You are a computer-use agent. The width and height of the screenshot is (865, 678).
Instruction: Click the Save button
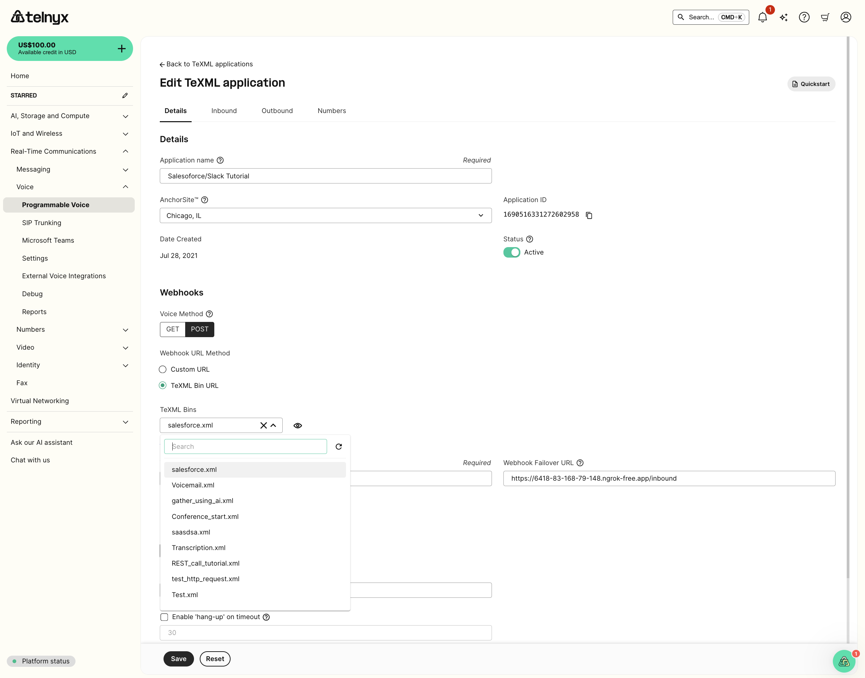[x=178, y=659]
